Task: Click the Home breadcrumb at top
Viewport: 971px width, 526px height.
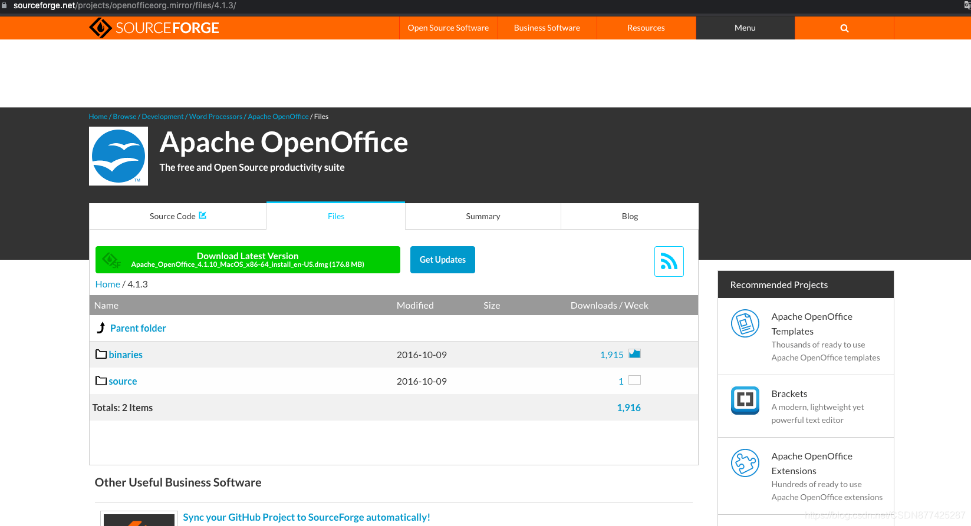Action: coord(98,117)
